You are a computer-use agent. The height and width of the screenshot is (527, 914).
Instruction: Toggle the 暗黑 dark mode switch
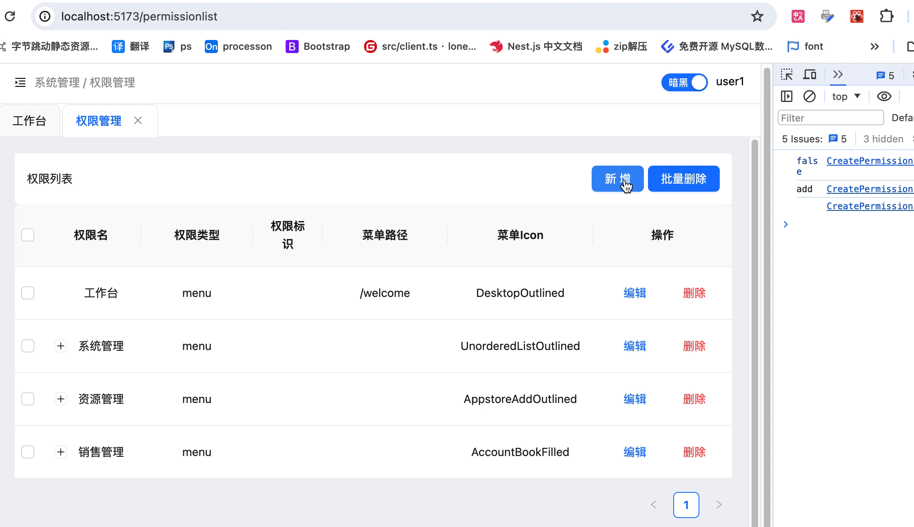[685, 82]
